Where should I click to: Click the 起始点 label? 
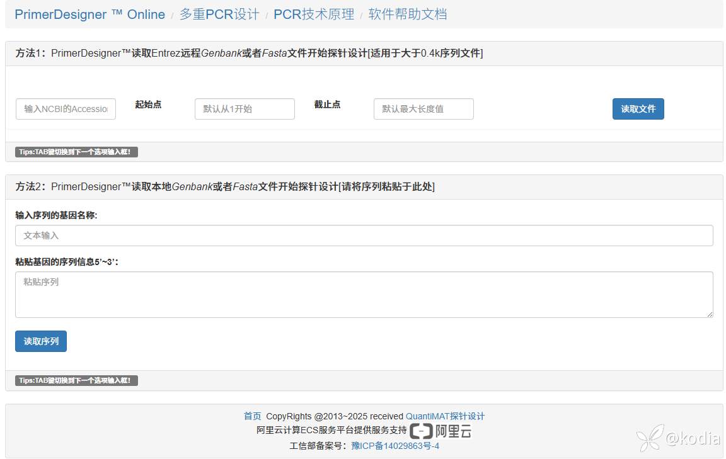[148, 105]
